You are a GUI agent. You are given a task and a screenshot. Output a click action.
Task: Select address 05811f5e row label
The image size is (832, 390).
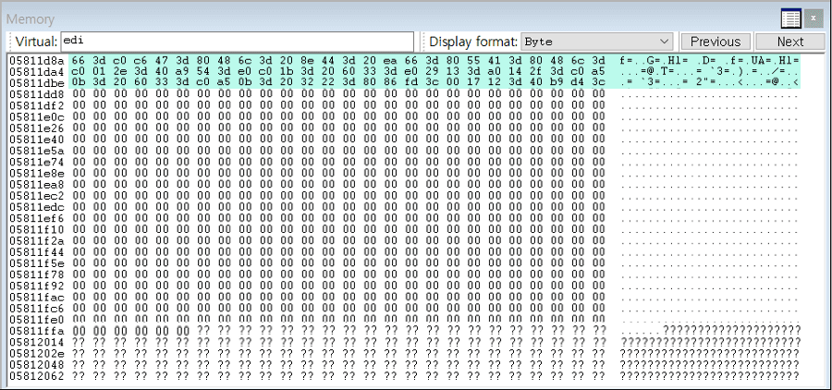point(37,263)
